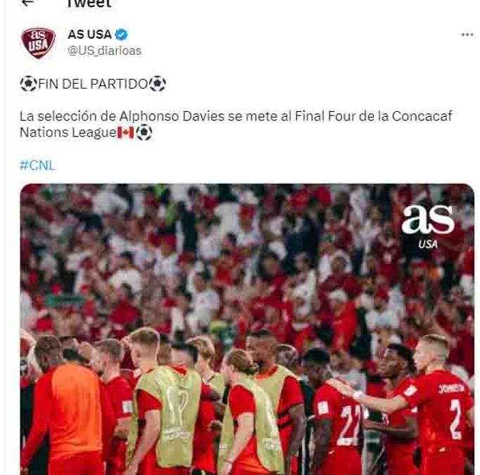The image size is (480, 475).
Task: Open the @US_diarioas handle link
Action: (x=104, y=51)
